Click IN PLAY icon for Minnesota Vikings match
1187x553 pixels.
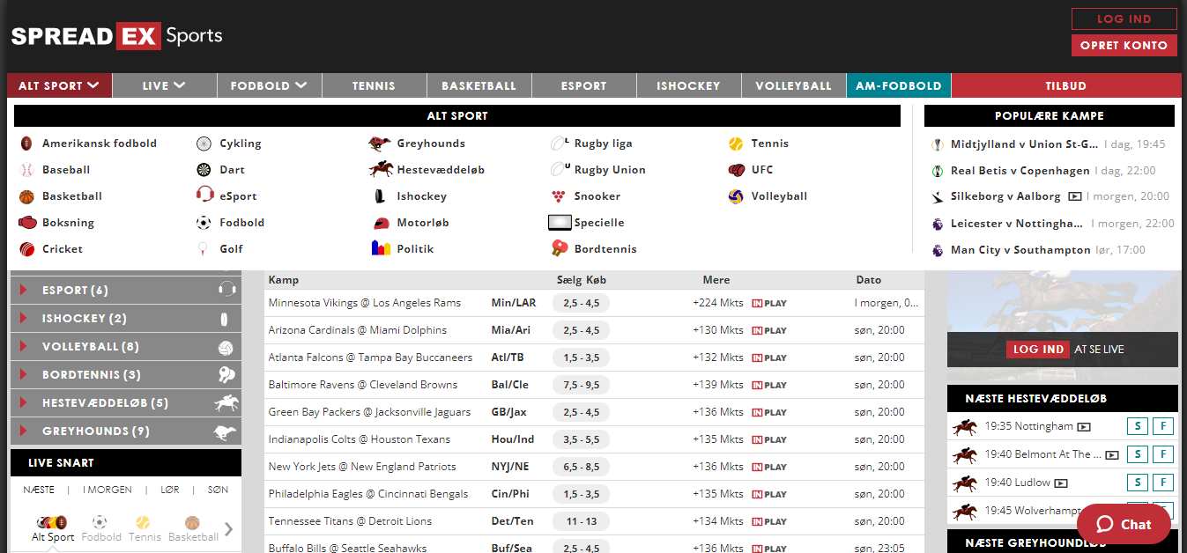point(769,303)
